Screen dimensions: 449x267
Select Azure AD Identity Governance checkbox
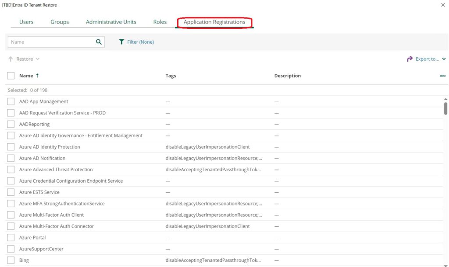(11, 135)
